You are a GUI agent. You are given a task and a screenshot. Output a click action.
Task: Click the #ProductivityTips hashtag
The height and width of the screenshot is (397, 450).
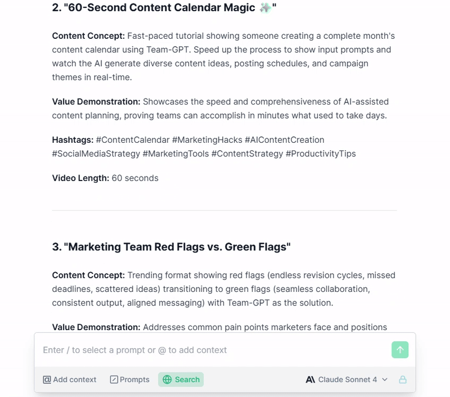pyautogui.click(x=321, y=154)
